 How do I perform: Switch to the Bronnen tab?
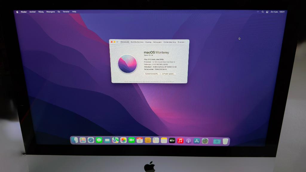click(x=181, y=42)
